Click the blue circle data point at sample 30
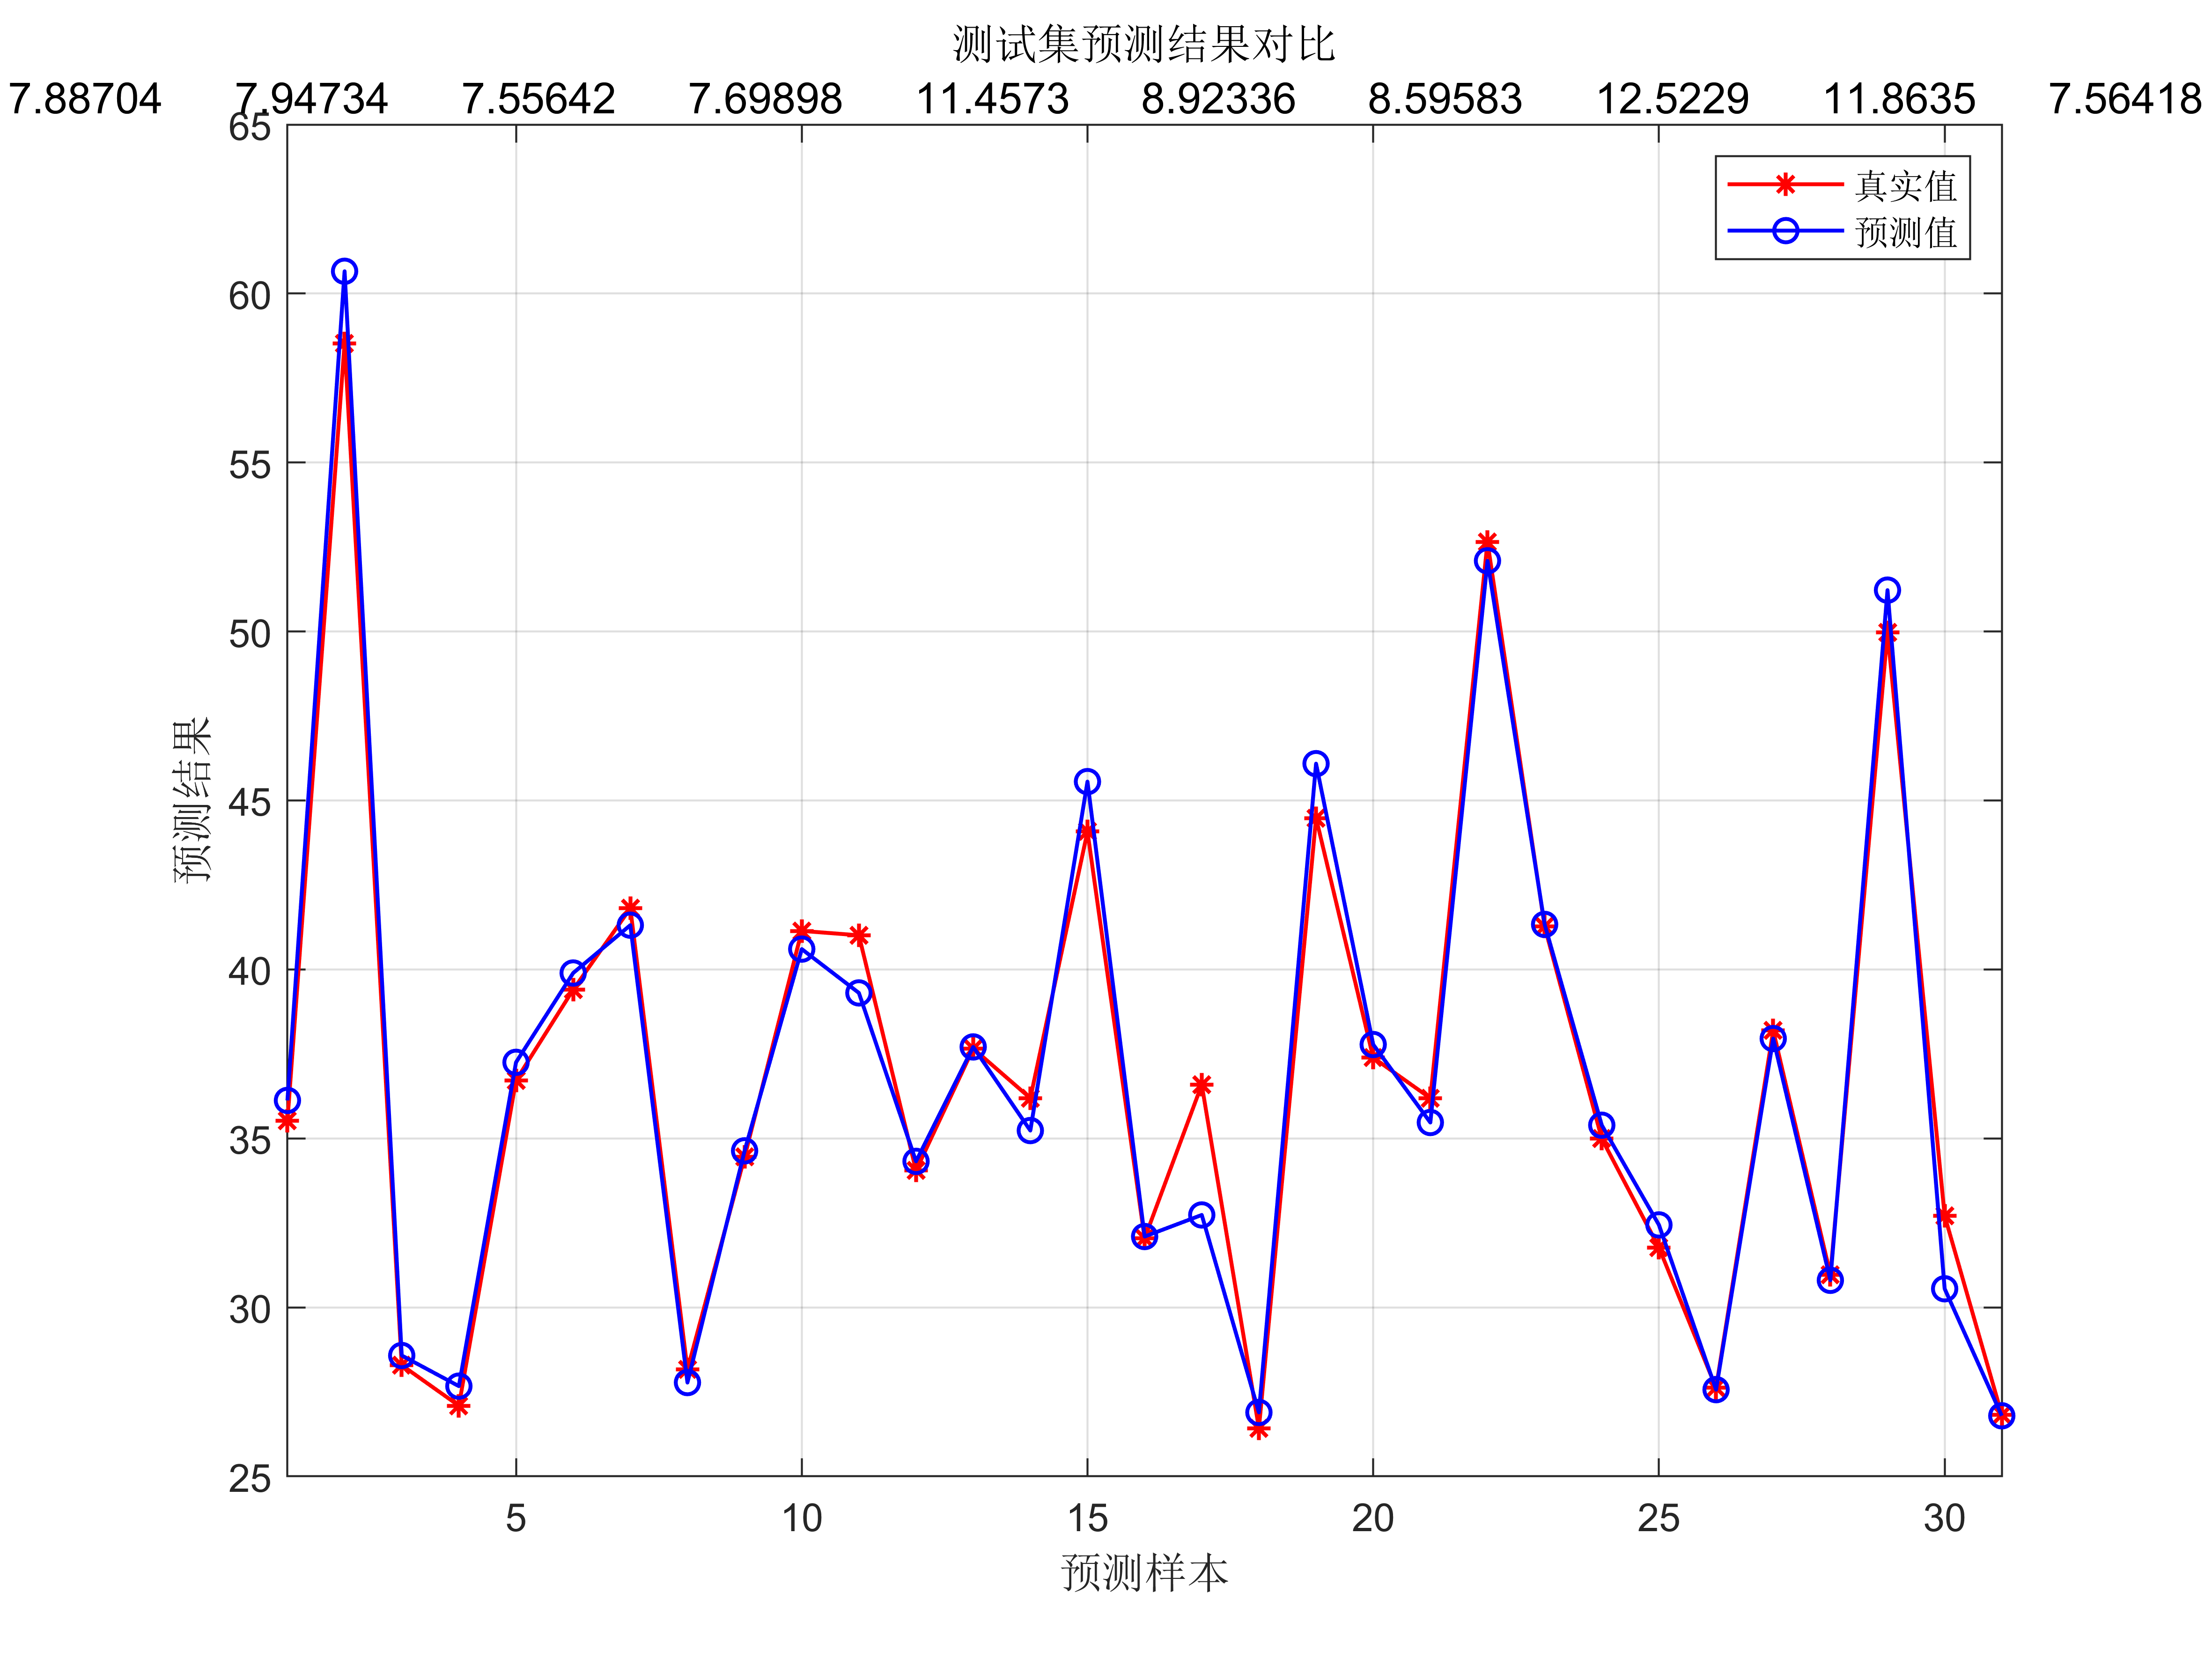2212x1659 pixels. [1944, 1289]
